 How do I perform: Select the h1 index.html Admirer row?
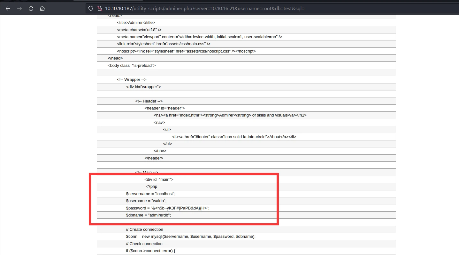pos(246,115)
